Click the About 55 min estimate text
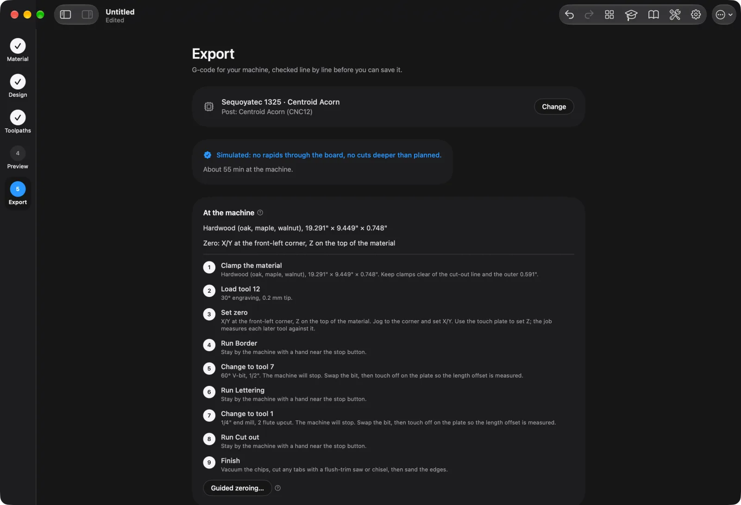Image resolution: width=741 pixels, height=505 pixels. (x=248, y=170)
